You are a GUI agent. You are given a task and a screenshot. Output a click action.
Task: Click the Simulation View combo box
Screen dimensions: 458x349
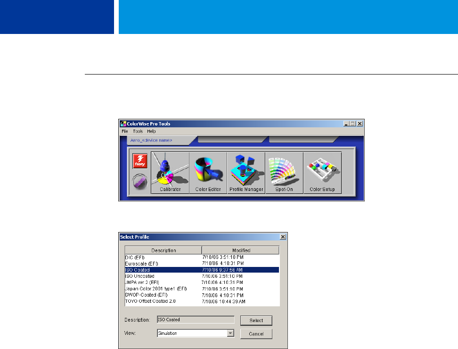click(x=196, y=333)
